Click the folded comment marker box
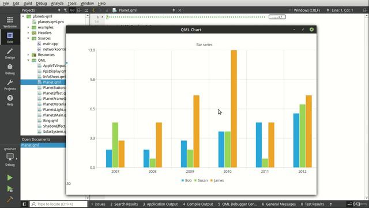This screenshot has height=208, width=369. coord(277,17)
